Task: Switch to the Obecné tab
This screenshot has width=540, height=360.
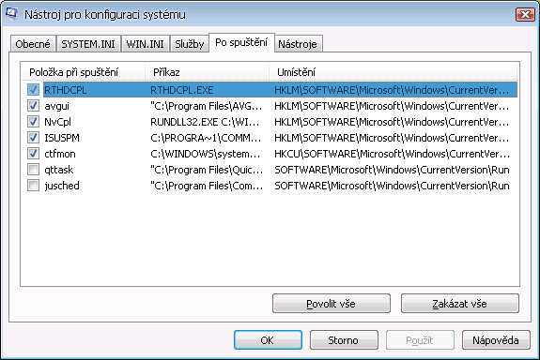Action: point(33,44)
